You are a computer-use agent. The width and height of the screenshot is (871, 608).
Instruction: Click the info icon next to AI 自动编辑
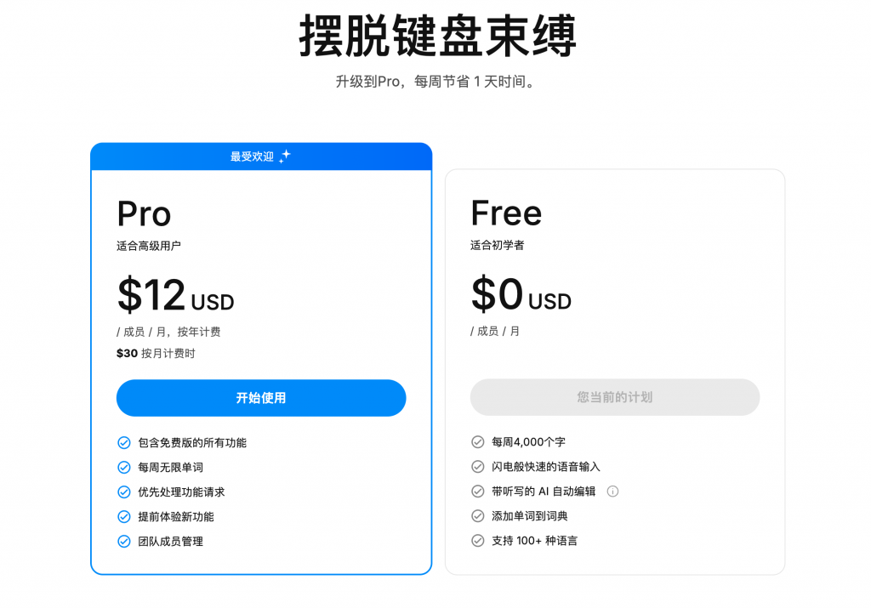(x=612, y=492)
